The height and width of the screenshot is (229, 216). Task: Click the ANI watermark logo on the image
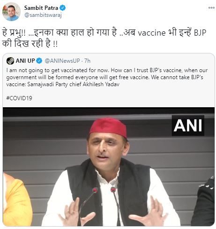(188, 126)
